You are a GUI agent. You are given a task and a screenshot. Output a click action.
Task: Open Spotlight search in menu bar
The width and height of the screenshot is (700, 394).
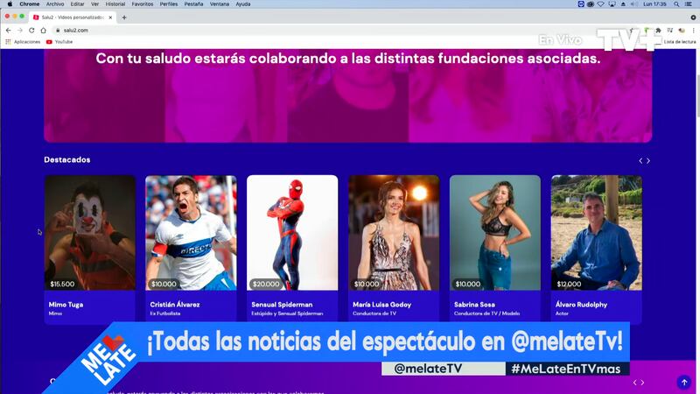point(676,4)
